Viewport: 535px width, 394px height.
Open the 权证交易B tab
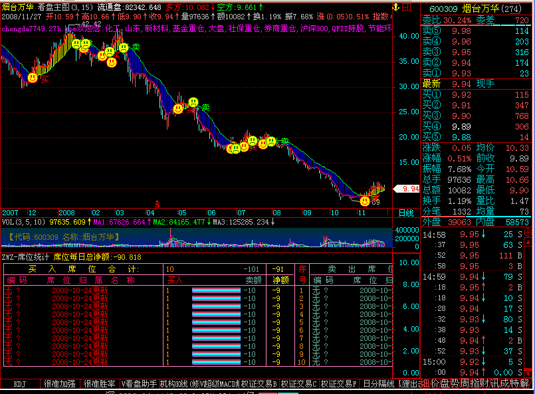259,384
